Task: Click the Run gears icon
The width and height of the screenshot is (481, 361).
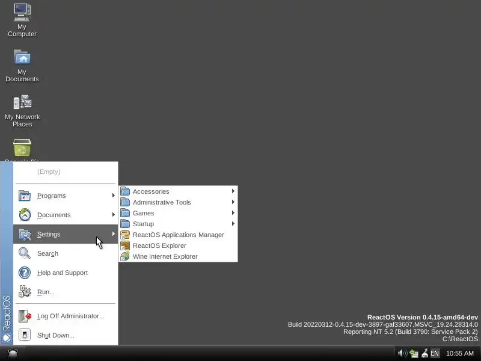Action: coord(25,292)
